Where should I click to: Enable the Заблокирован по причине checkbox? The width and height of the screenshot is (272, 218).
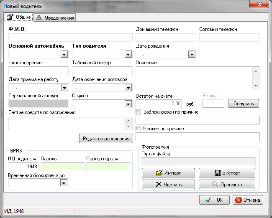pos(139,112)
